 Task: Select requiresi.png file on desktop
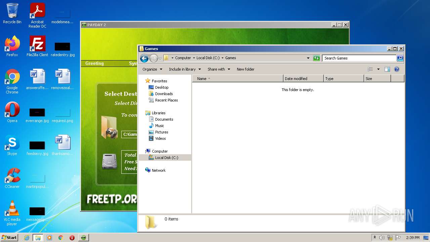[x=62, y=115]
